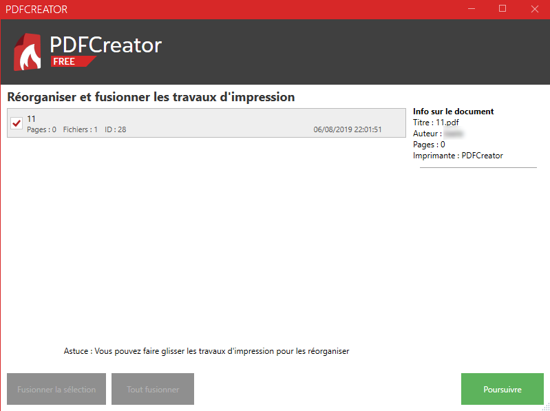The image size is (550, 411).
Task: Click 'ID : 28' in the job row
Action: tap(116, 129)
